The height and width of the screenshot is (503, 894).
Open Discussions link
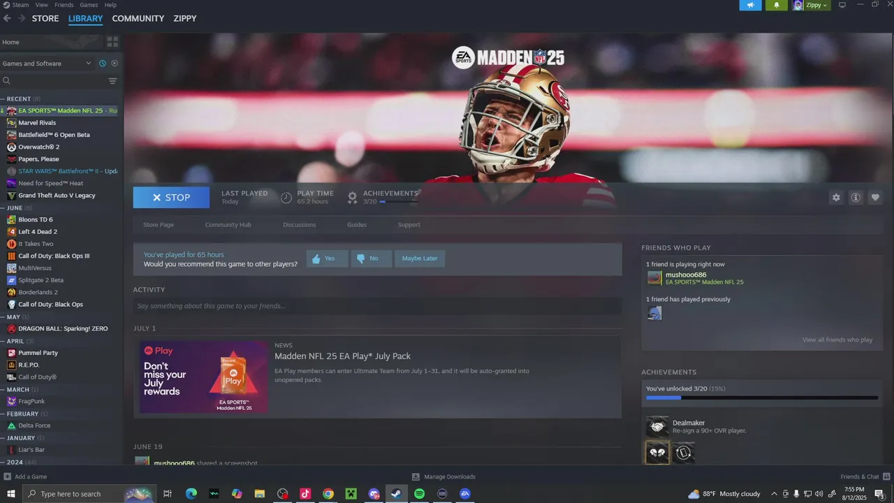coord(300,225)
